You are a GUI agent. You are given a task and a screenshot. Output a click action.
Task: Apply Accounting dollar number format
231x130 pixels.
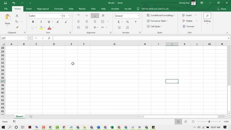click(x=119, y=22)
